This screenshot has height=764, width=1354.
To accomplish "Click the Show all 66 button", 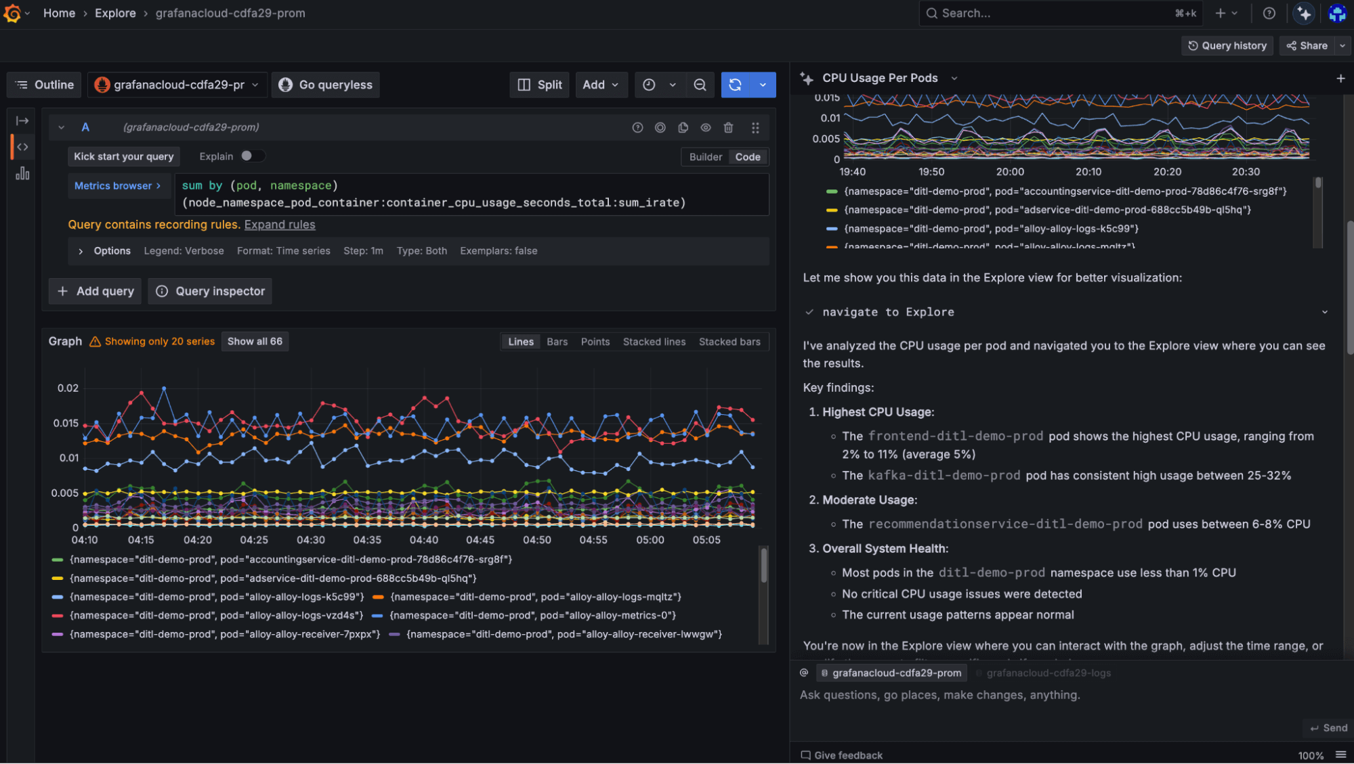I will point(255,341).
